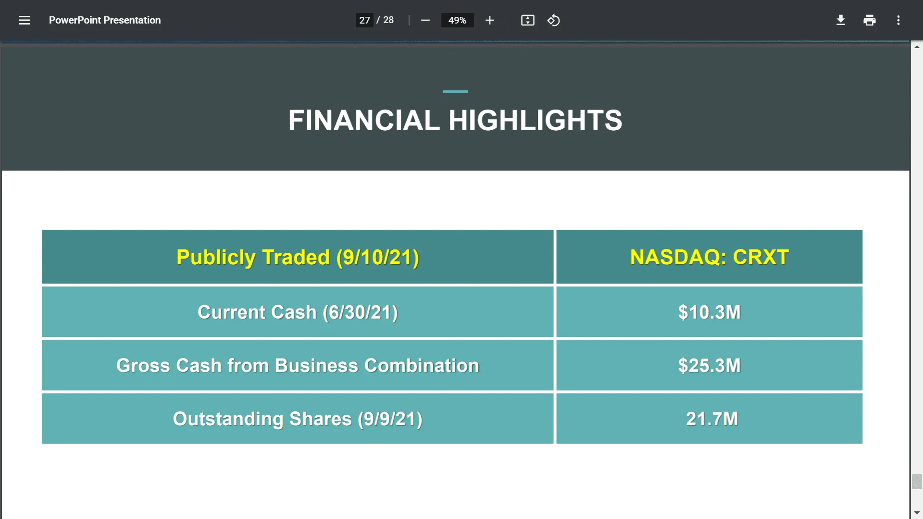Click the zoom in plus button

[x=489, y=20]
